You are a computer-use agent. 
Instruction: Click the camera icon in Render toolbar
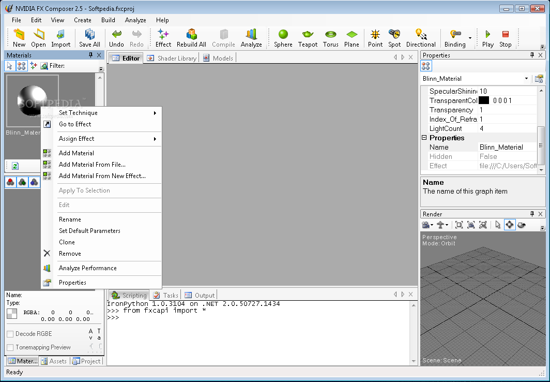(x=425, y=225)
